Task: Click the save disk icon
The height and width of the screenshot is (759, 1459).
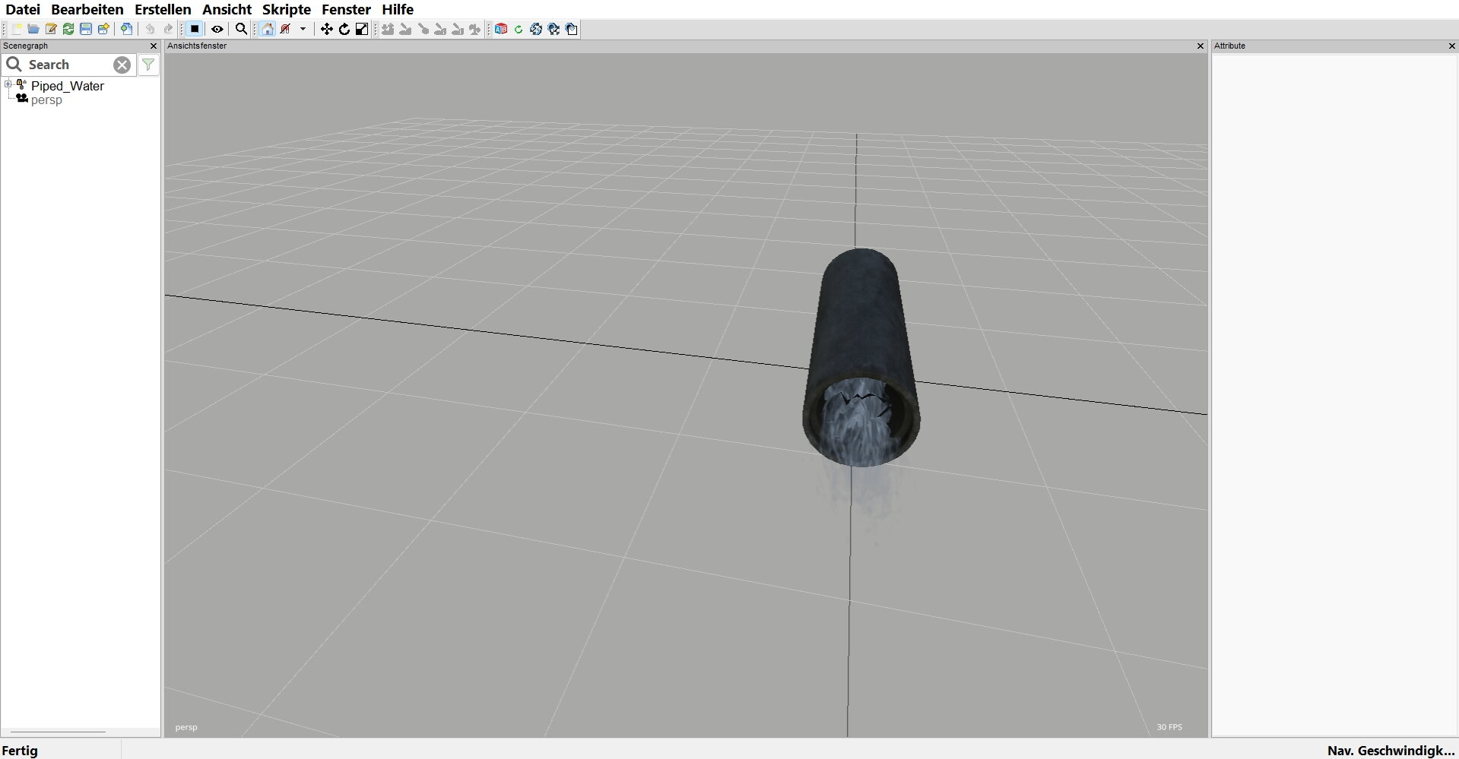Action: 86,29
